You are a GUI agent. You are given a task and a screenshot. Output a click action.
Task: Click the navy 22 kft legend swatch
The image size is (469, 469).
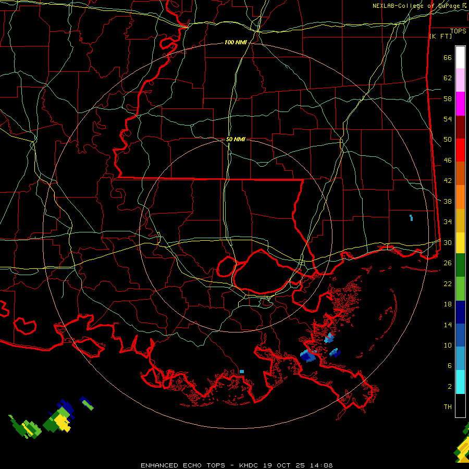(x=460, y=312)
